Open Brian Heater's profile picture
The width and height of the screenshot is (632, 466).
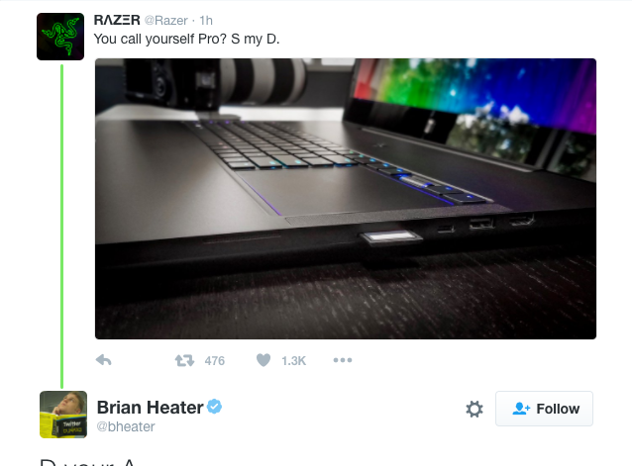click(63, 415)
